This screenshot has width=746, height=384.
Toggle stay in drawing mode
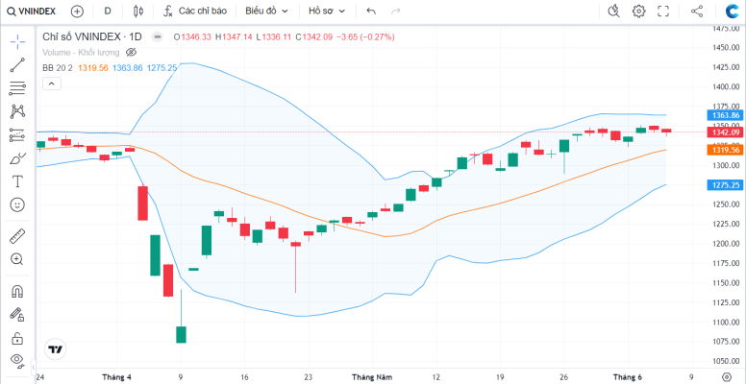pos(17,314)
